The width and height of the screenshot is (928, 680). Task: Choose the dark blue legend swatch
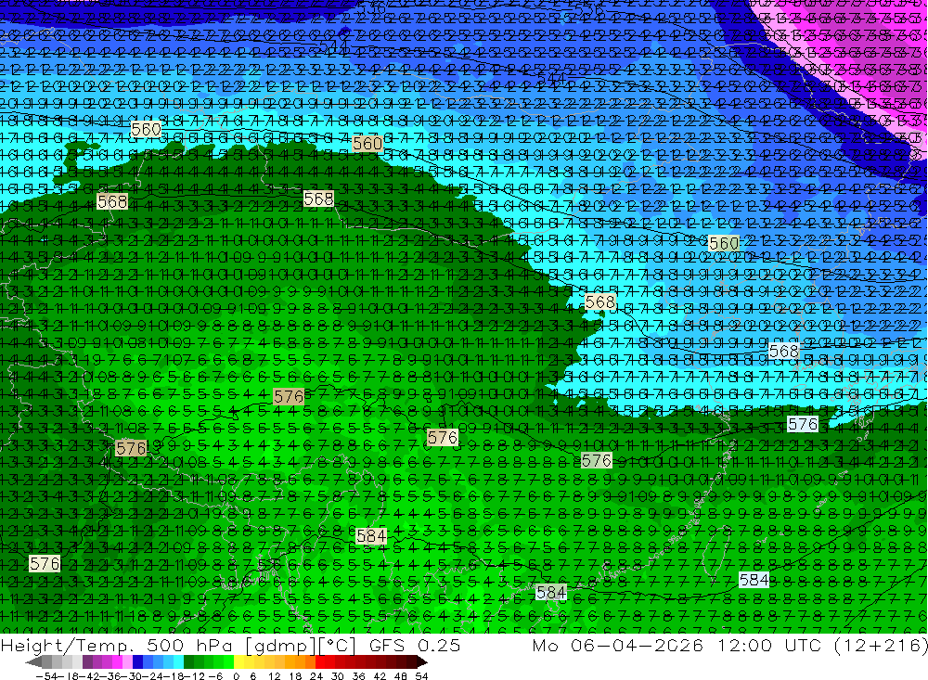(x=137, y=662)
